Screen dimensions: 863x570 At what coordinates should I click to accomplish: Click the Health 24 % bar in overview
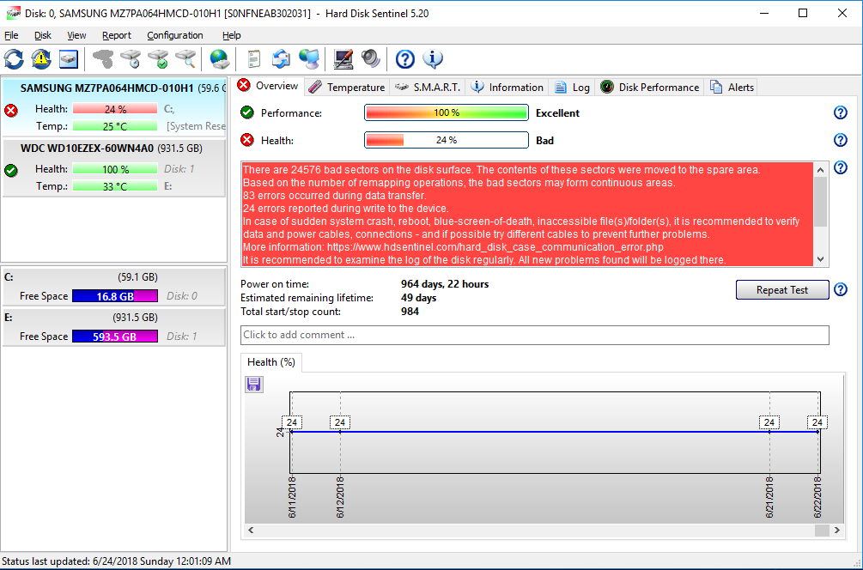click(x=447, y=140)
